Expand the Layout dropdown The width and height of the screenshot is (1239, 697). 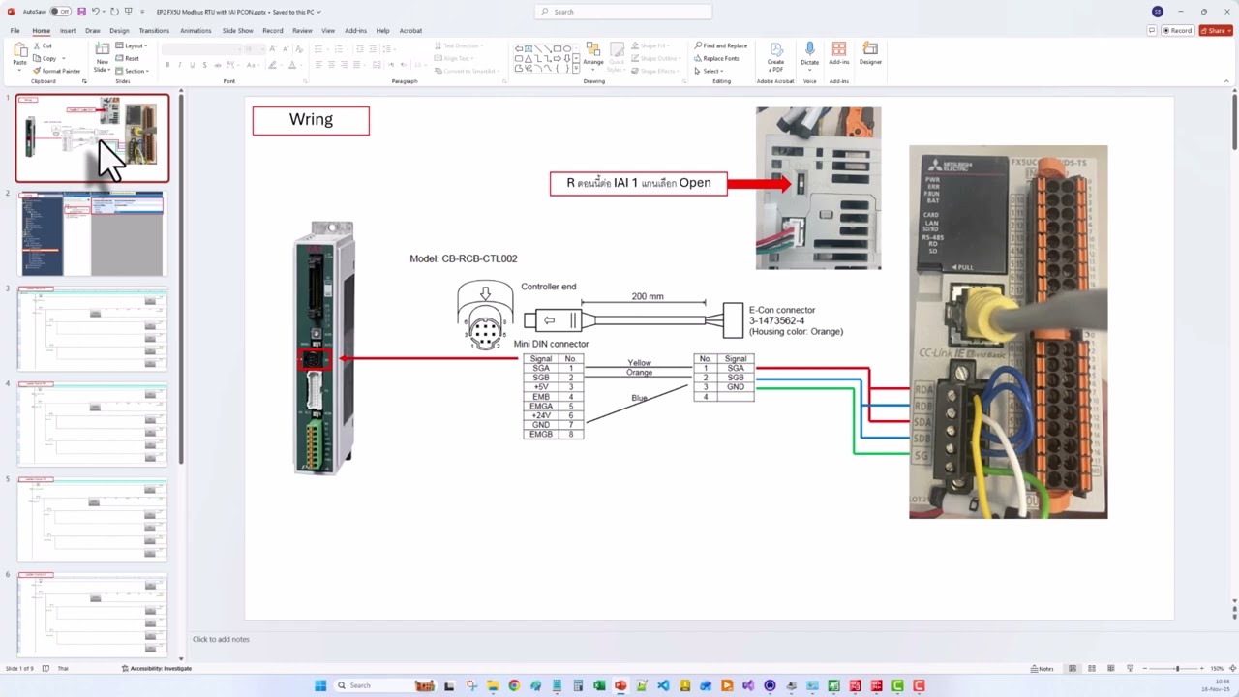[x=132, y=45]
